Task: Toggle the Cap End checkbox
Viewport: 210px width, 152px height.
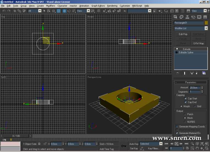Action: pos(186,102)
